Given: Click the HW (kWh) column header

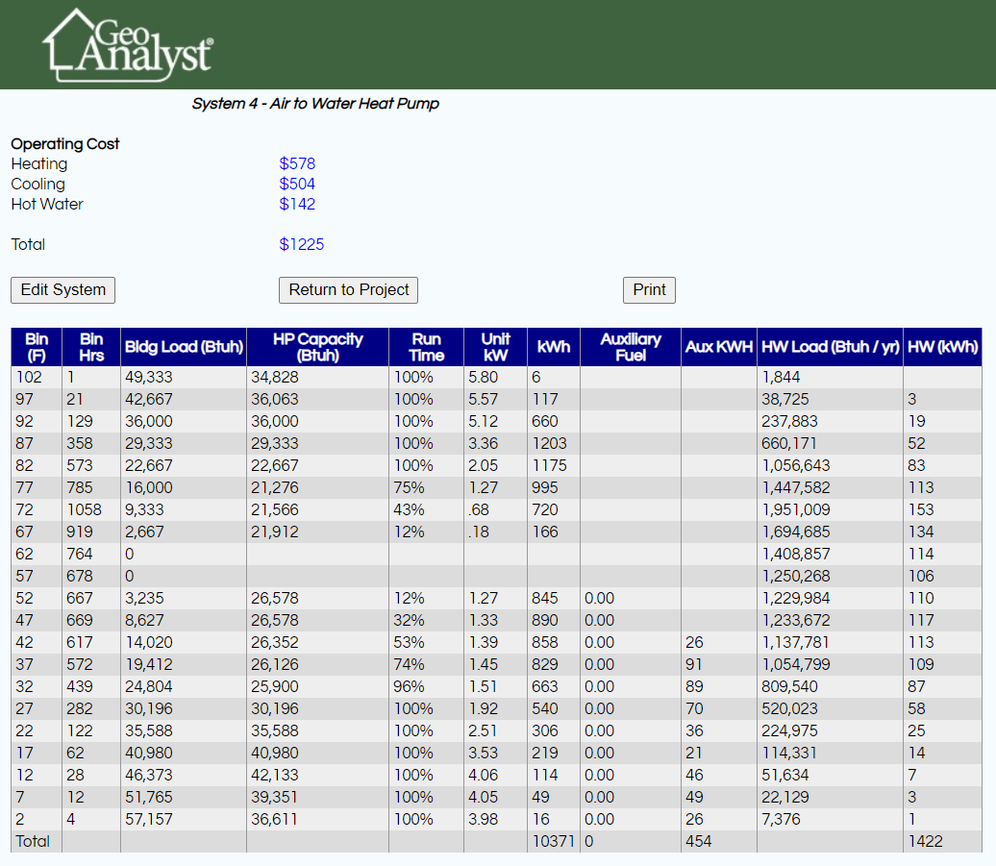Looking at the screenshot, I should pos(942,347).
